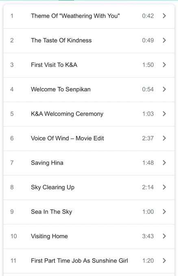Viewport: 178px width, 276px height.
Task: Open chevron for Welcome To Senpikan
Action: (x=164, y=89)
